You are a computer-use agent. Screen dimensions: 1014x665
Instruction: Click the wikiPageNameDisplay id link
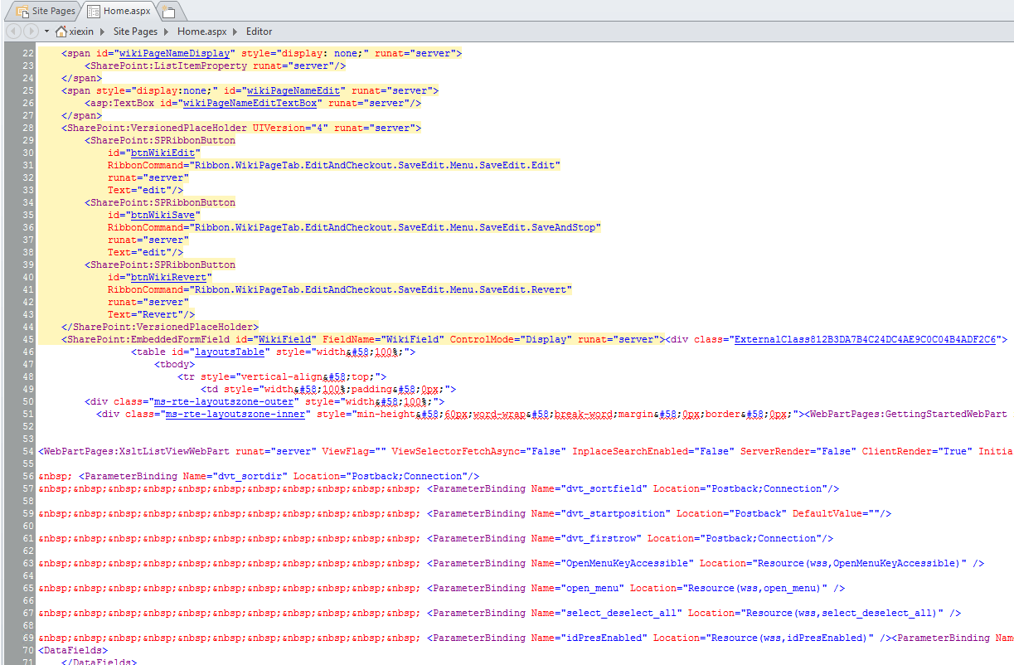coord(173,53)
